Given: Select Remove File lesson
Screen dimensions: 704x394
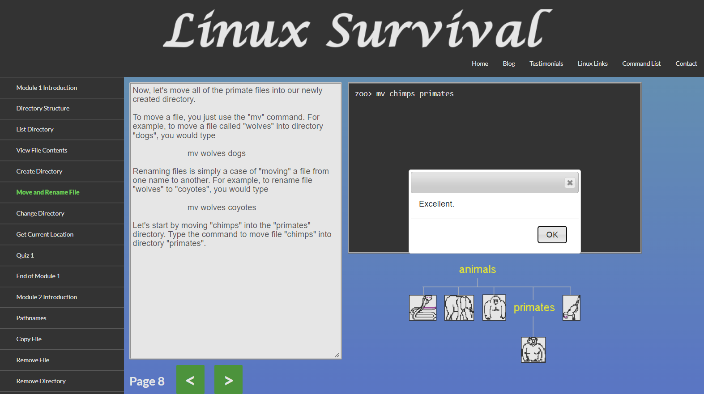Looking at the screenshot, I should pyautogui.click(x=62, y=360).
